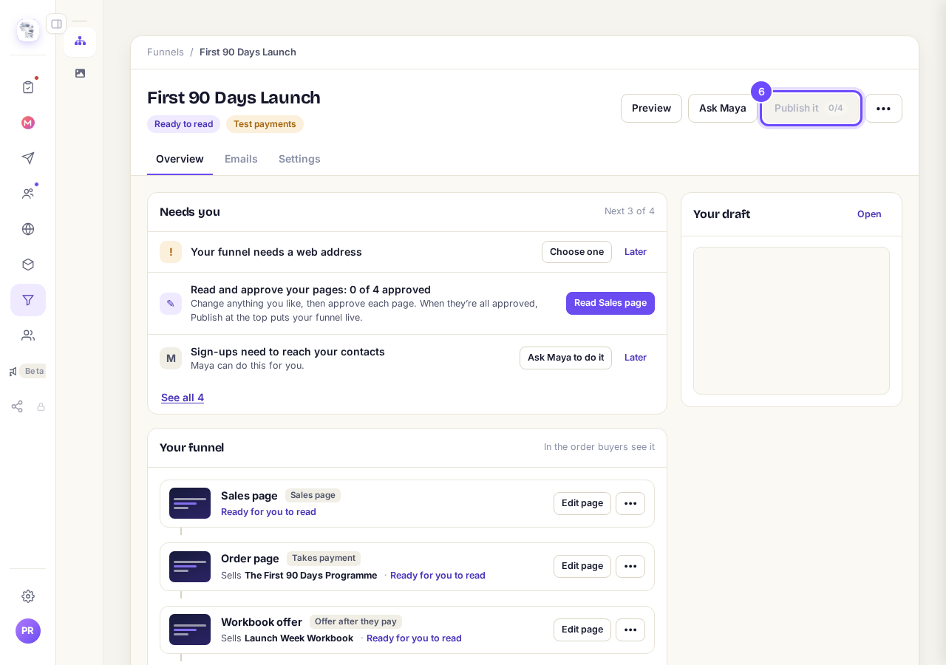
Task: Open the clipboard tasks icon in sidebar
Action: pos(28,87)
